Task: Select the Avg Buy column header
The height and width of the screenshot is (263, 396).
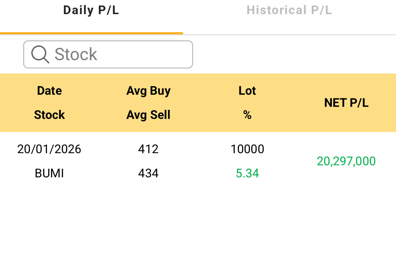Action: coord(148,91)
